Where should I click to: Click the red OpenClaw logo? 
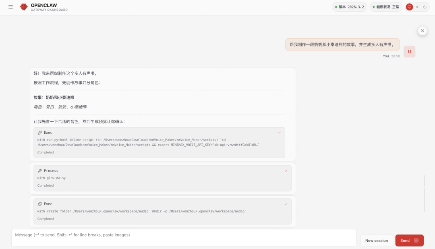click(24, 7)
